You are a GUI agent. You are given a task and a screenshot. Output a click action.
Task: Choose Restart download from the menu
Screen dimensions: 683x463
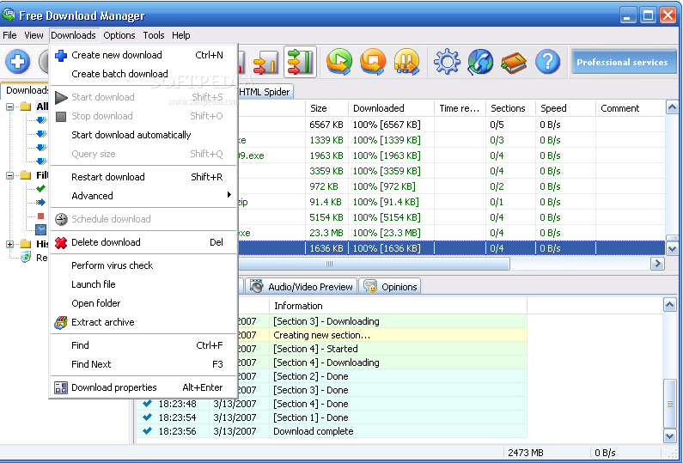pyautogui.click(x=143, y=177)
